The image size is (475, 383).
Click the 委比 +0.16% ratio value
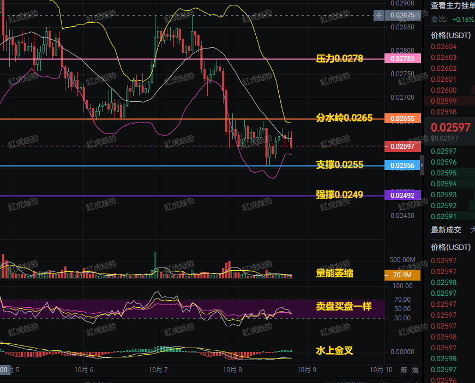463,20
